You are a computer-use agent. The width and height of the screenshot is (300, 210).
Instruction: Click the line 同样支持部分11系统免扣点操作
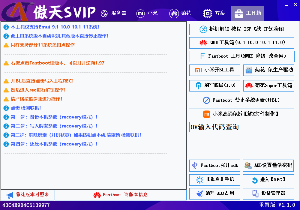pyautogui.click(x=43, y=45)
